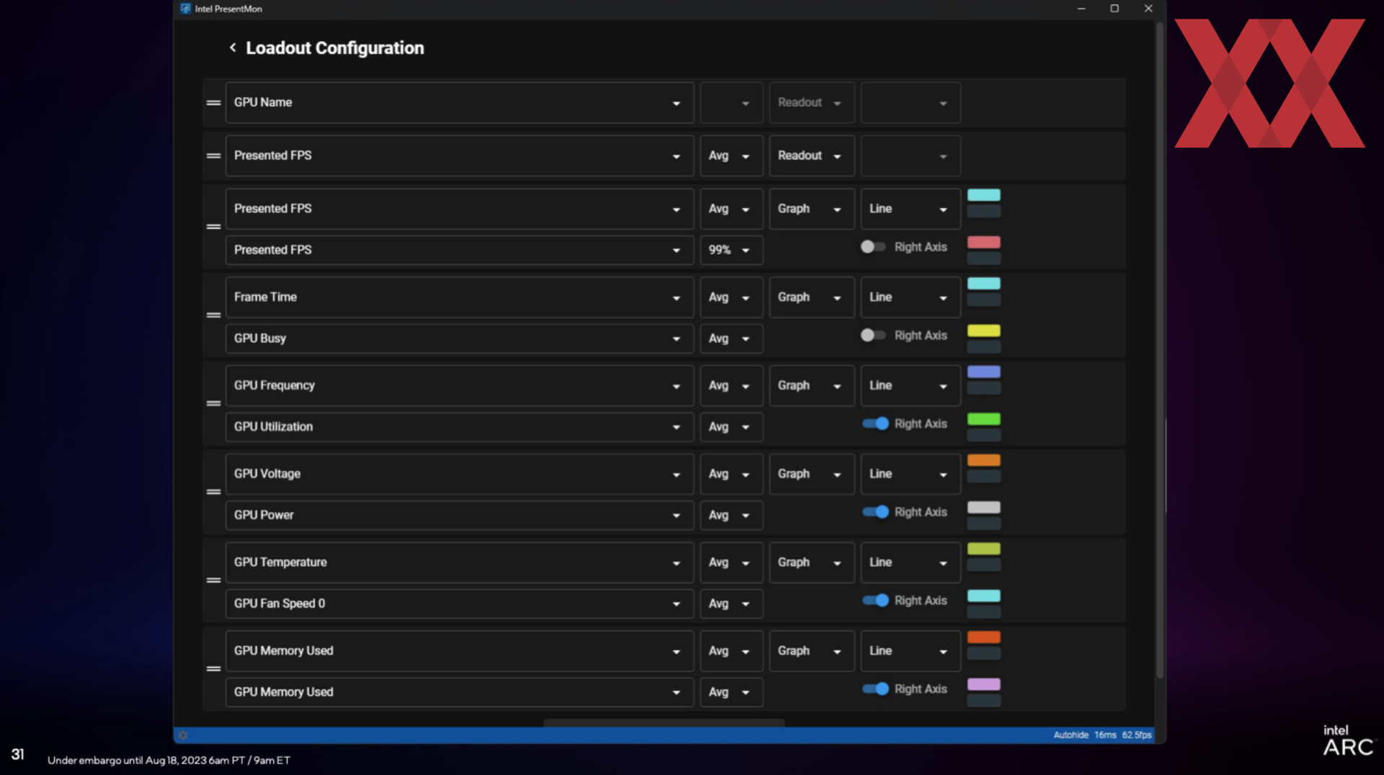
Task: Open the Line style dropdown in GPU Temperature row
Action: coord(910,563)
